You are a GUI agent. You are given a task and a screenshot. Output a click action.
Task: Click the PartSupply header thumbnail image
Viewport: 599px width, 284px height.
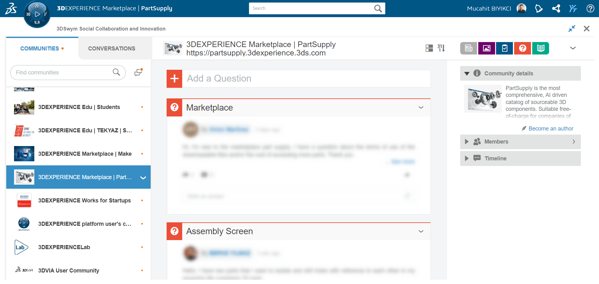click(173, 48)
